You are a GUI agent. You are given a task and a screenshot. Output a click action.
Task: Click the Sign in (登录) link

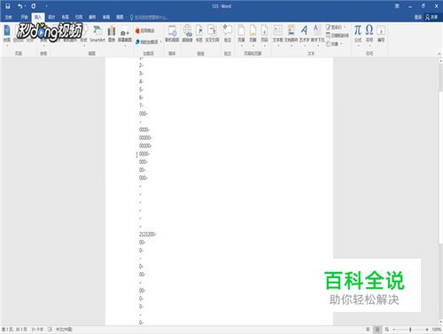(417, 18)
